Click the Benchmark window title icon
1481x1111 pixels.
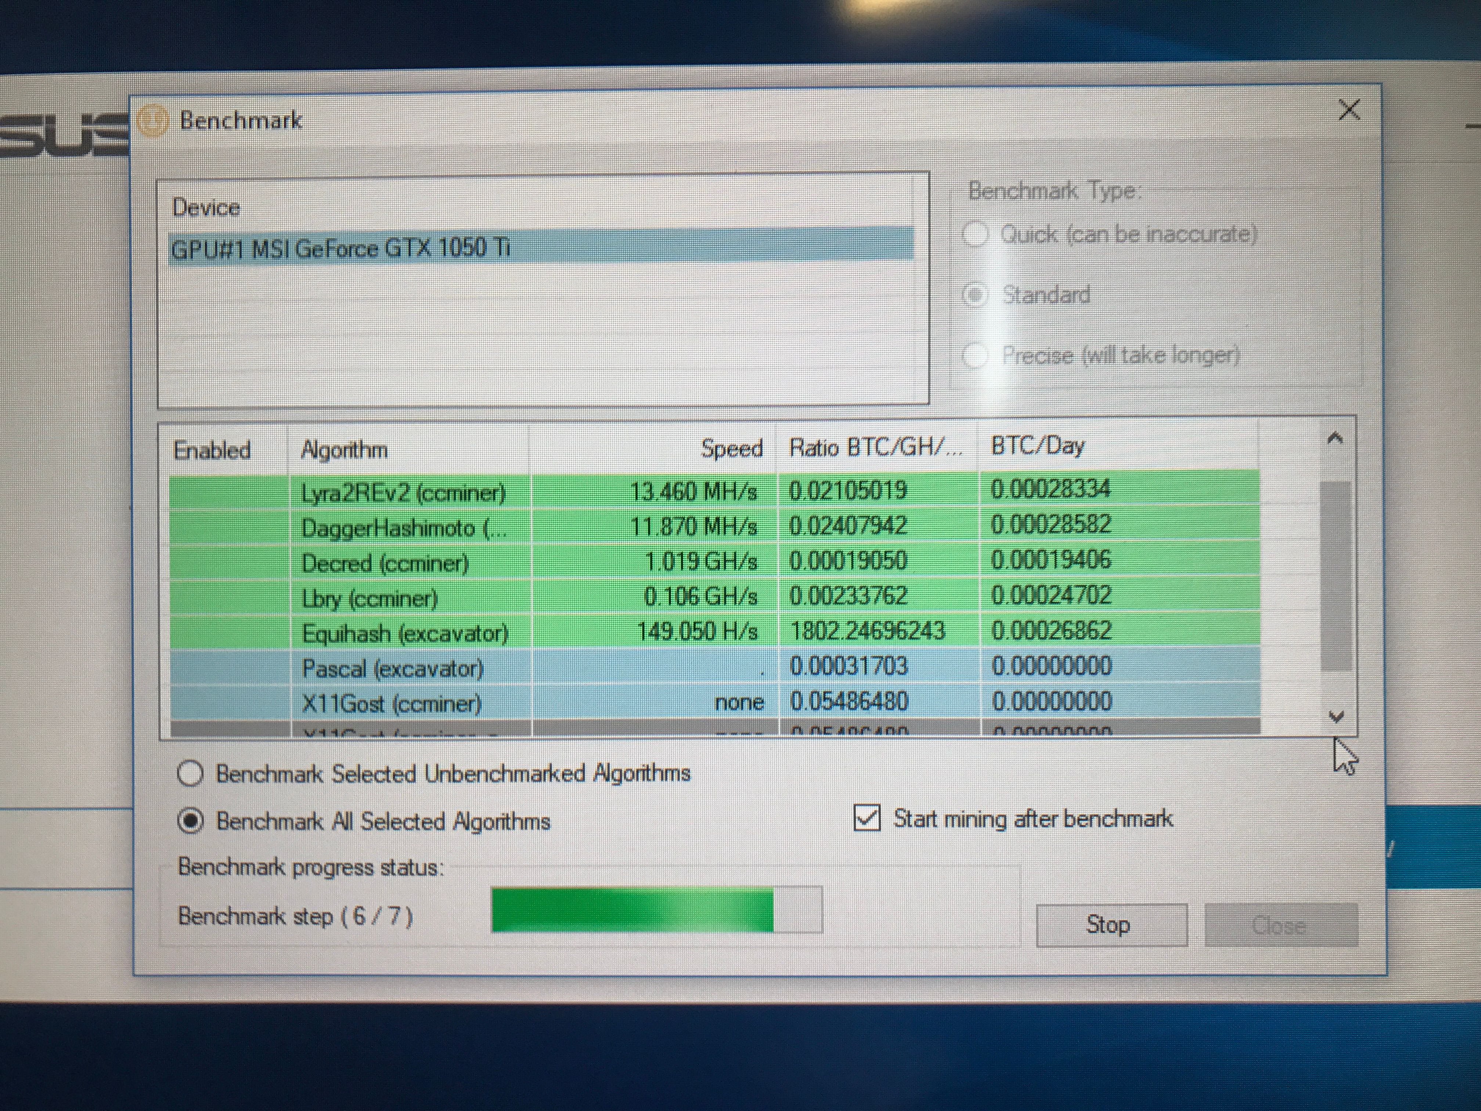[x=152, y=122]
